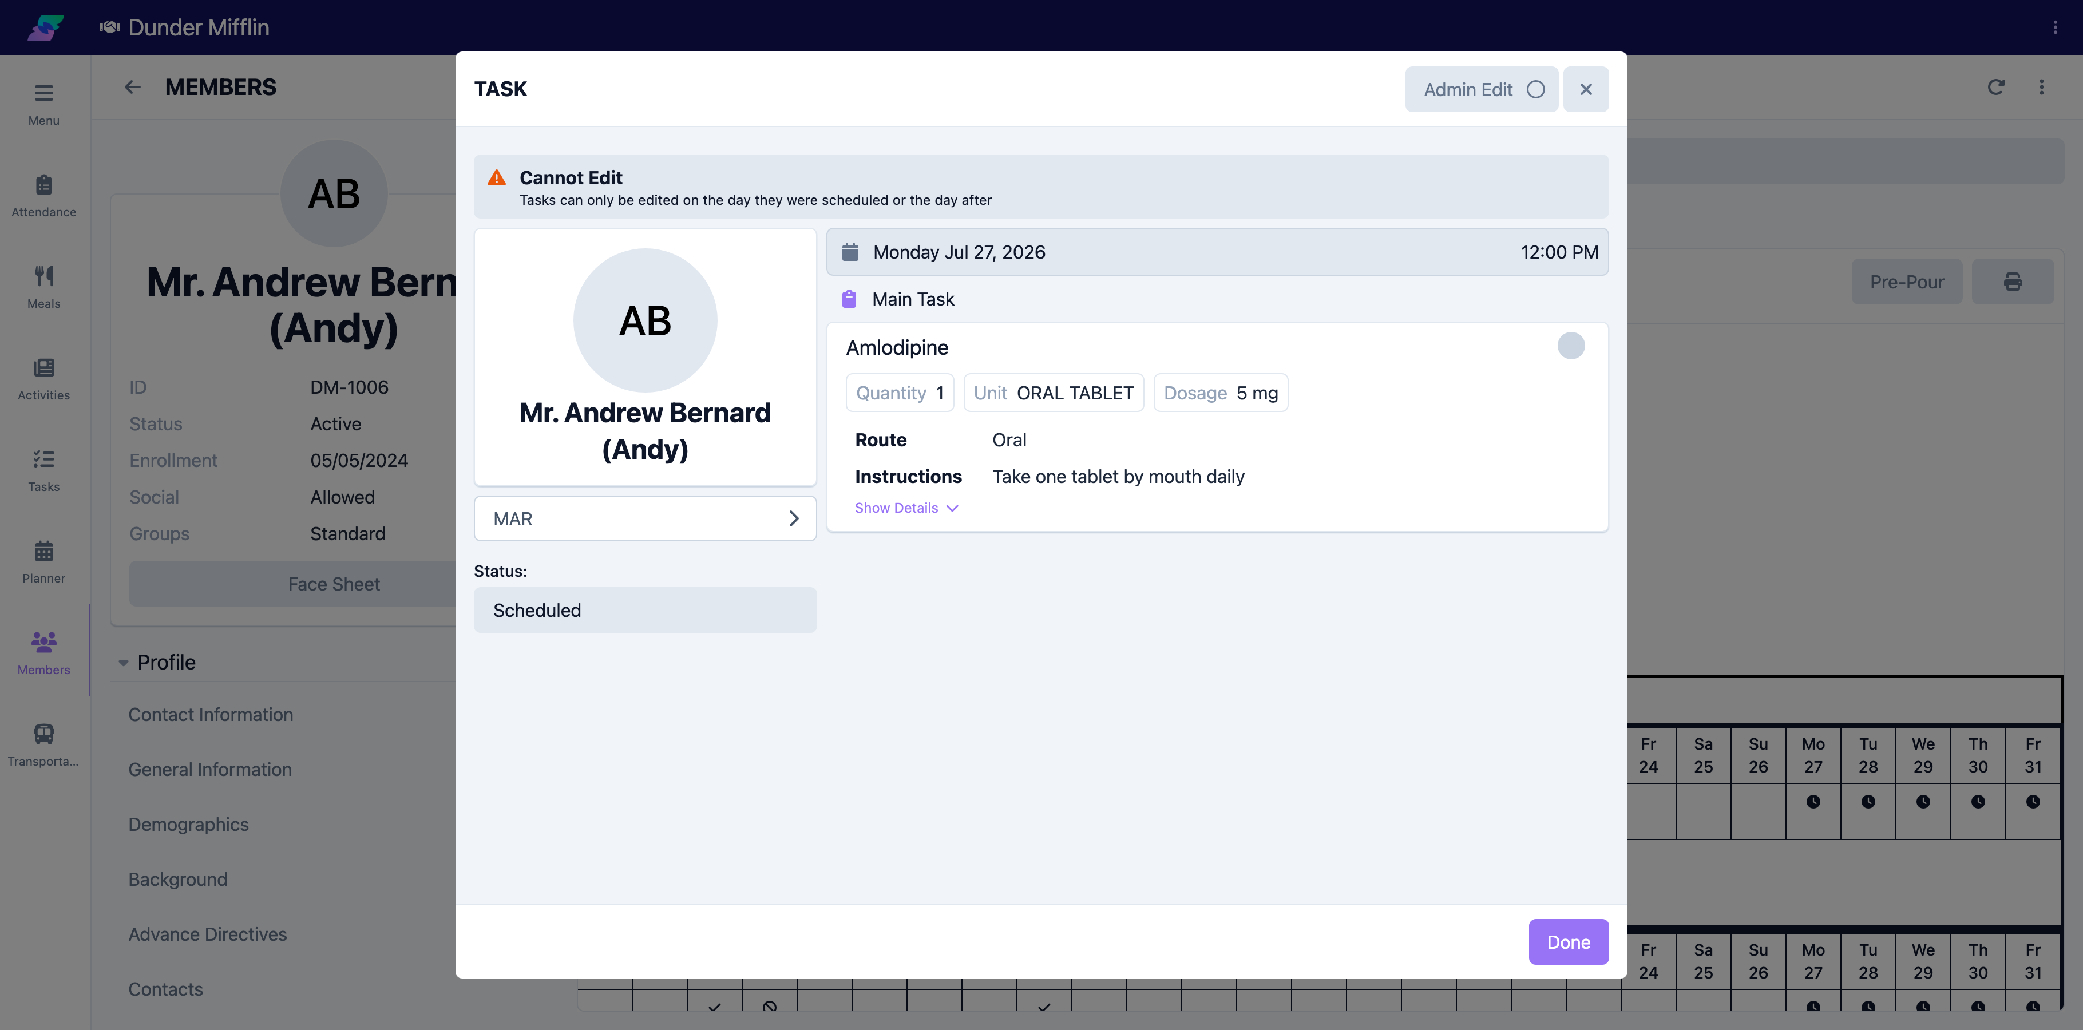Click the 12:00 PM time text
The image size is (2083, 1030).
tap(1559, 252)
